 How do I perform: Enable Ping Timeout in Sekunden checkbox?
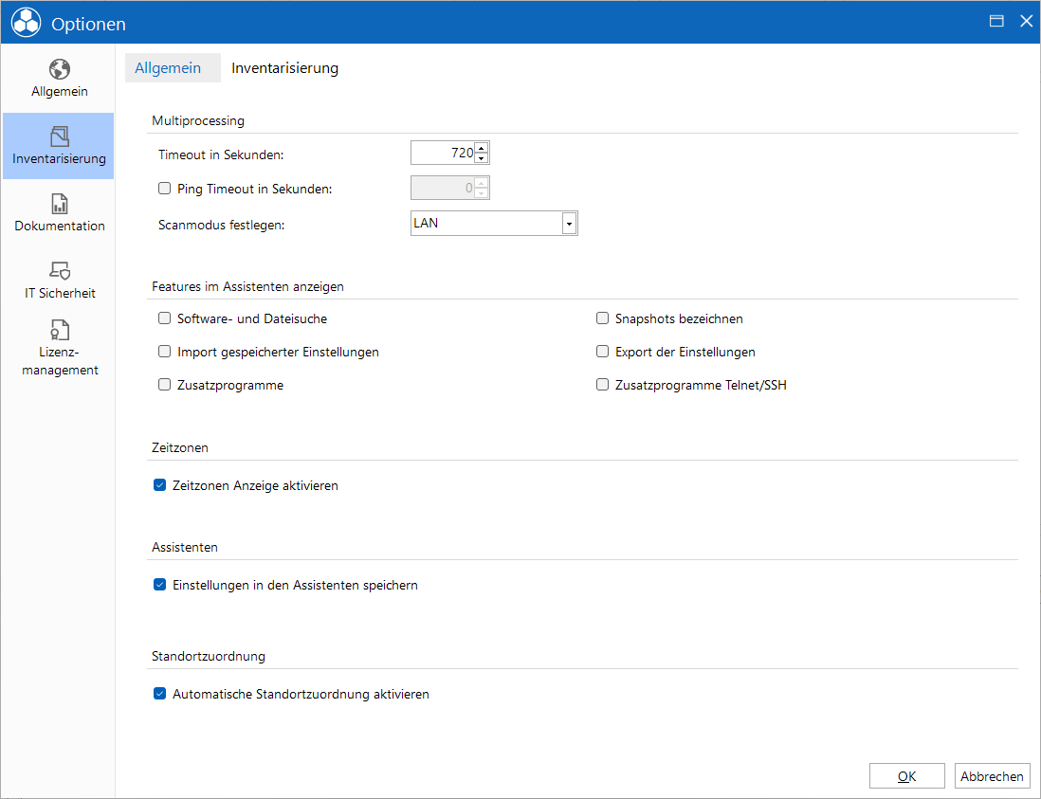[165, 189]
